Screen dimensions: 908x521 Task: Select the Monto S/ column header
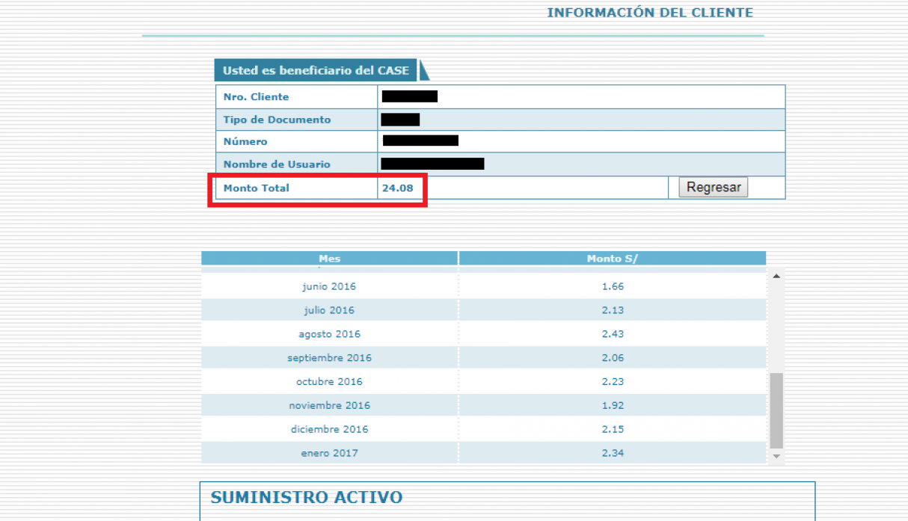pos(613,259)
